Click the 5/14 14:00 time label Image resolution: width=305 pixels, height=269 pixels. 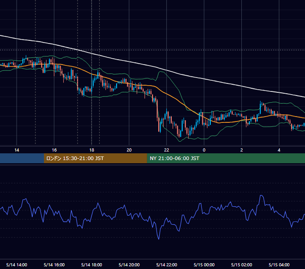[x=17, y=265]
